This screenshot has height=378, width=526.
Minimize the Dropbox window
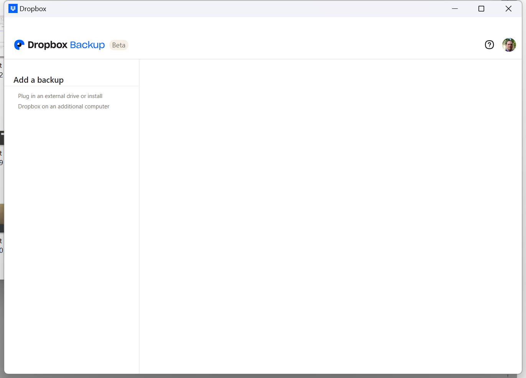click(455, 8)
